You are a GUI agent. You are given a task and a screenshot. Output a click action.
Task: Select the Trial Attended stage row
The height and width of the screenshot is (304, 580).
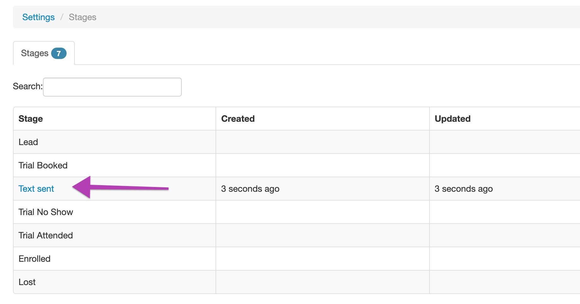coord(45,235)
